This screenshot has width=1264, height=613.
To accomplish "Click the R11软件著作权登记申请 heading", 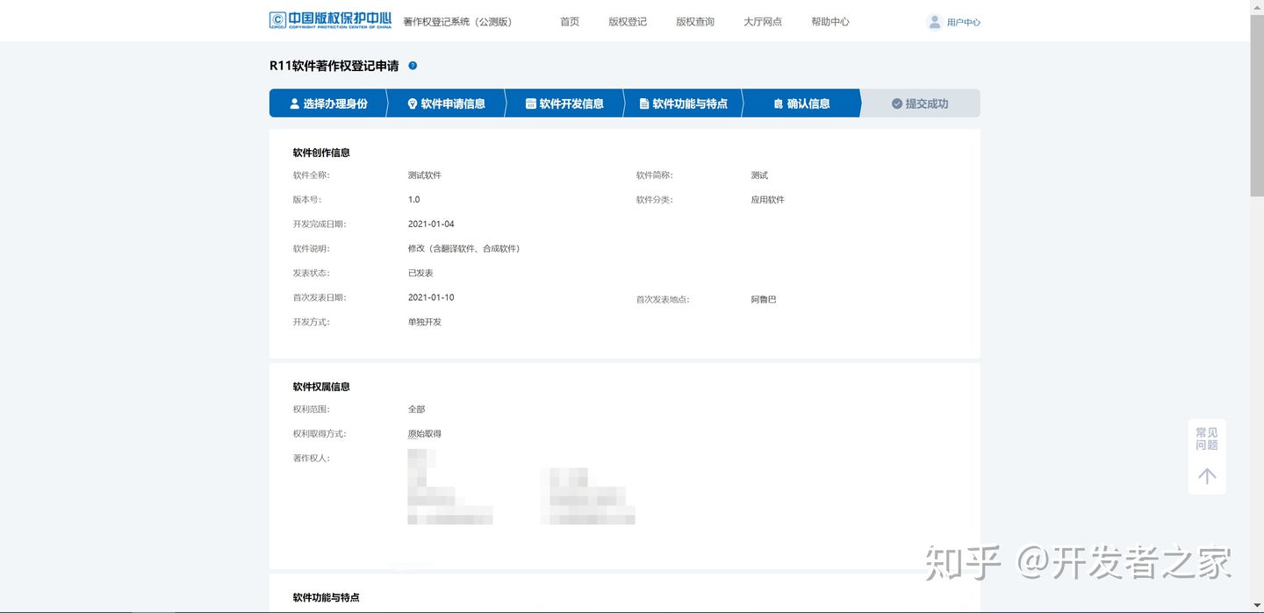I will pos(334,66).
